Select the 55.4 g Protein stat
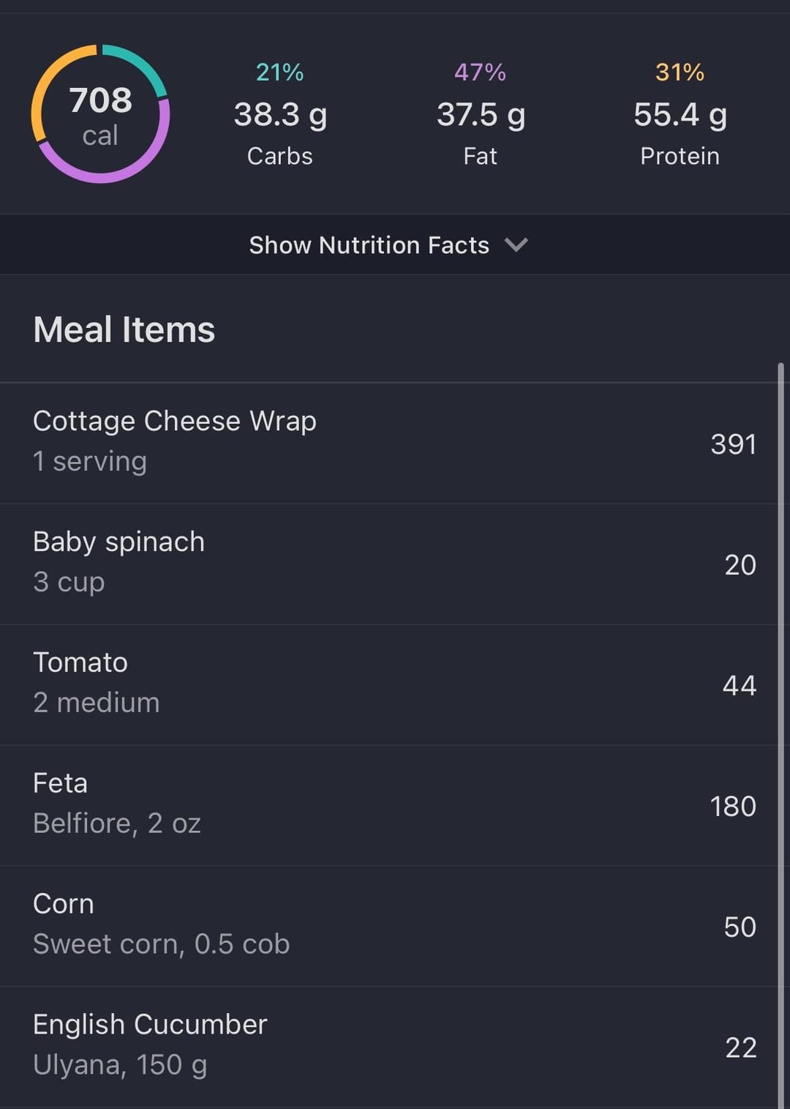 tap(680, 116)
